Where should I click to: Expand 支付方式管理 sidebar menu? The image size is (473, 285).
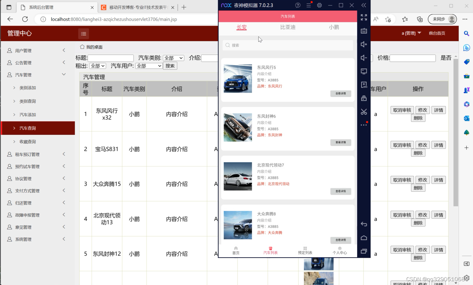point(38,191)
